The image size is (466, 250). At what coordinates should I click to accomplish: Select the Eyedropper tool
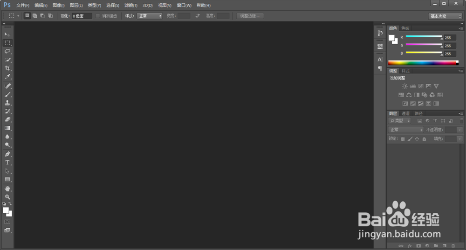7,77
